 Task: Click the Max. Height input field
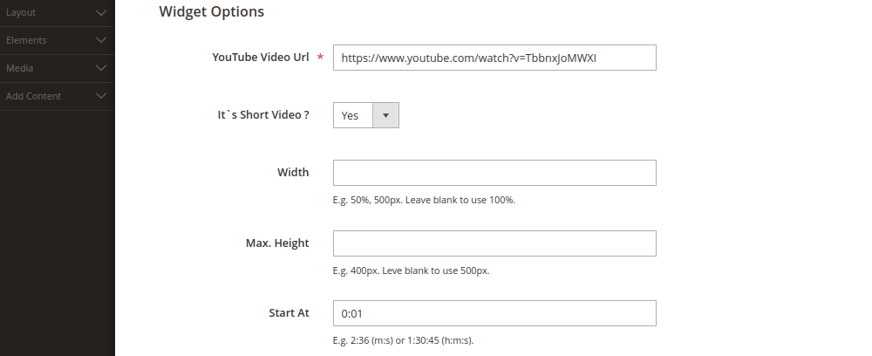[494, 243]
